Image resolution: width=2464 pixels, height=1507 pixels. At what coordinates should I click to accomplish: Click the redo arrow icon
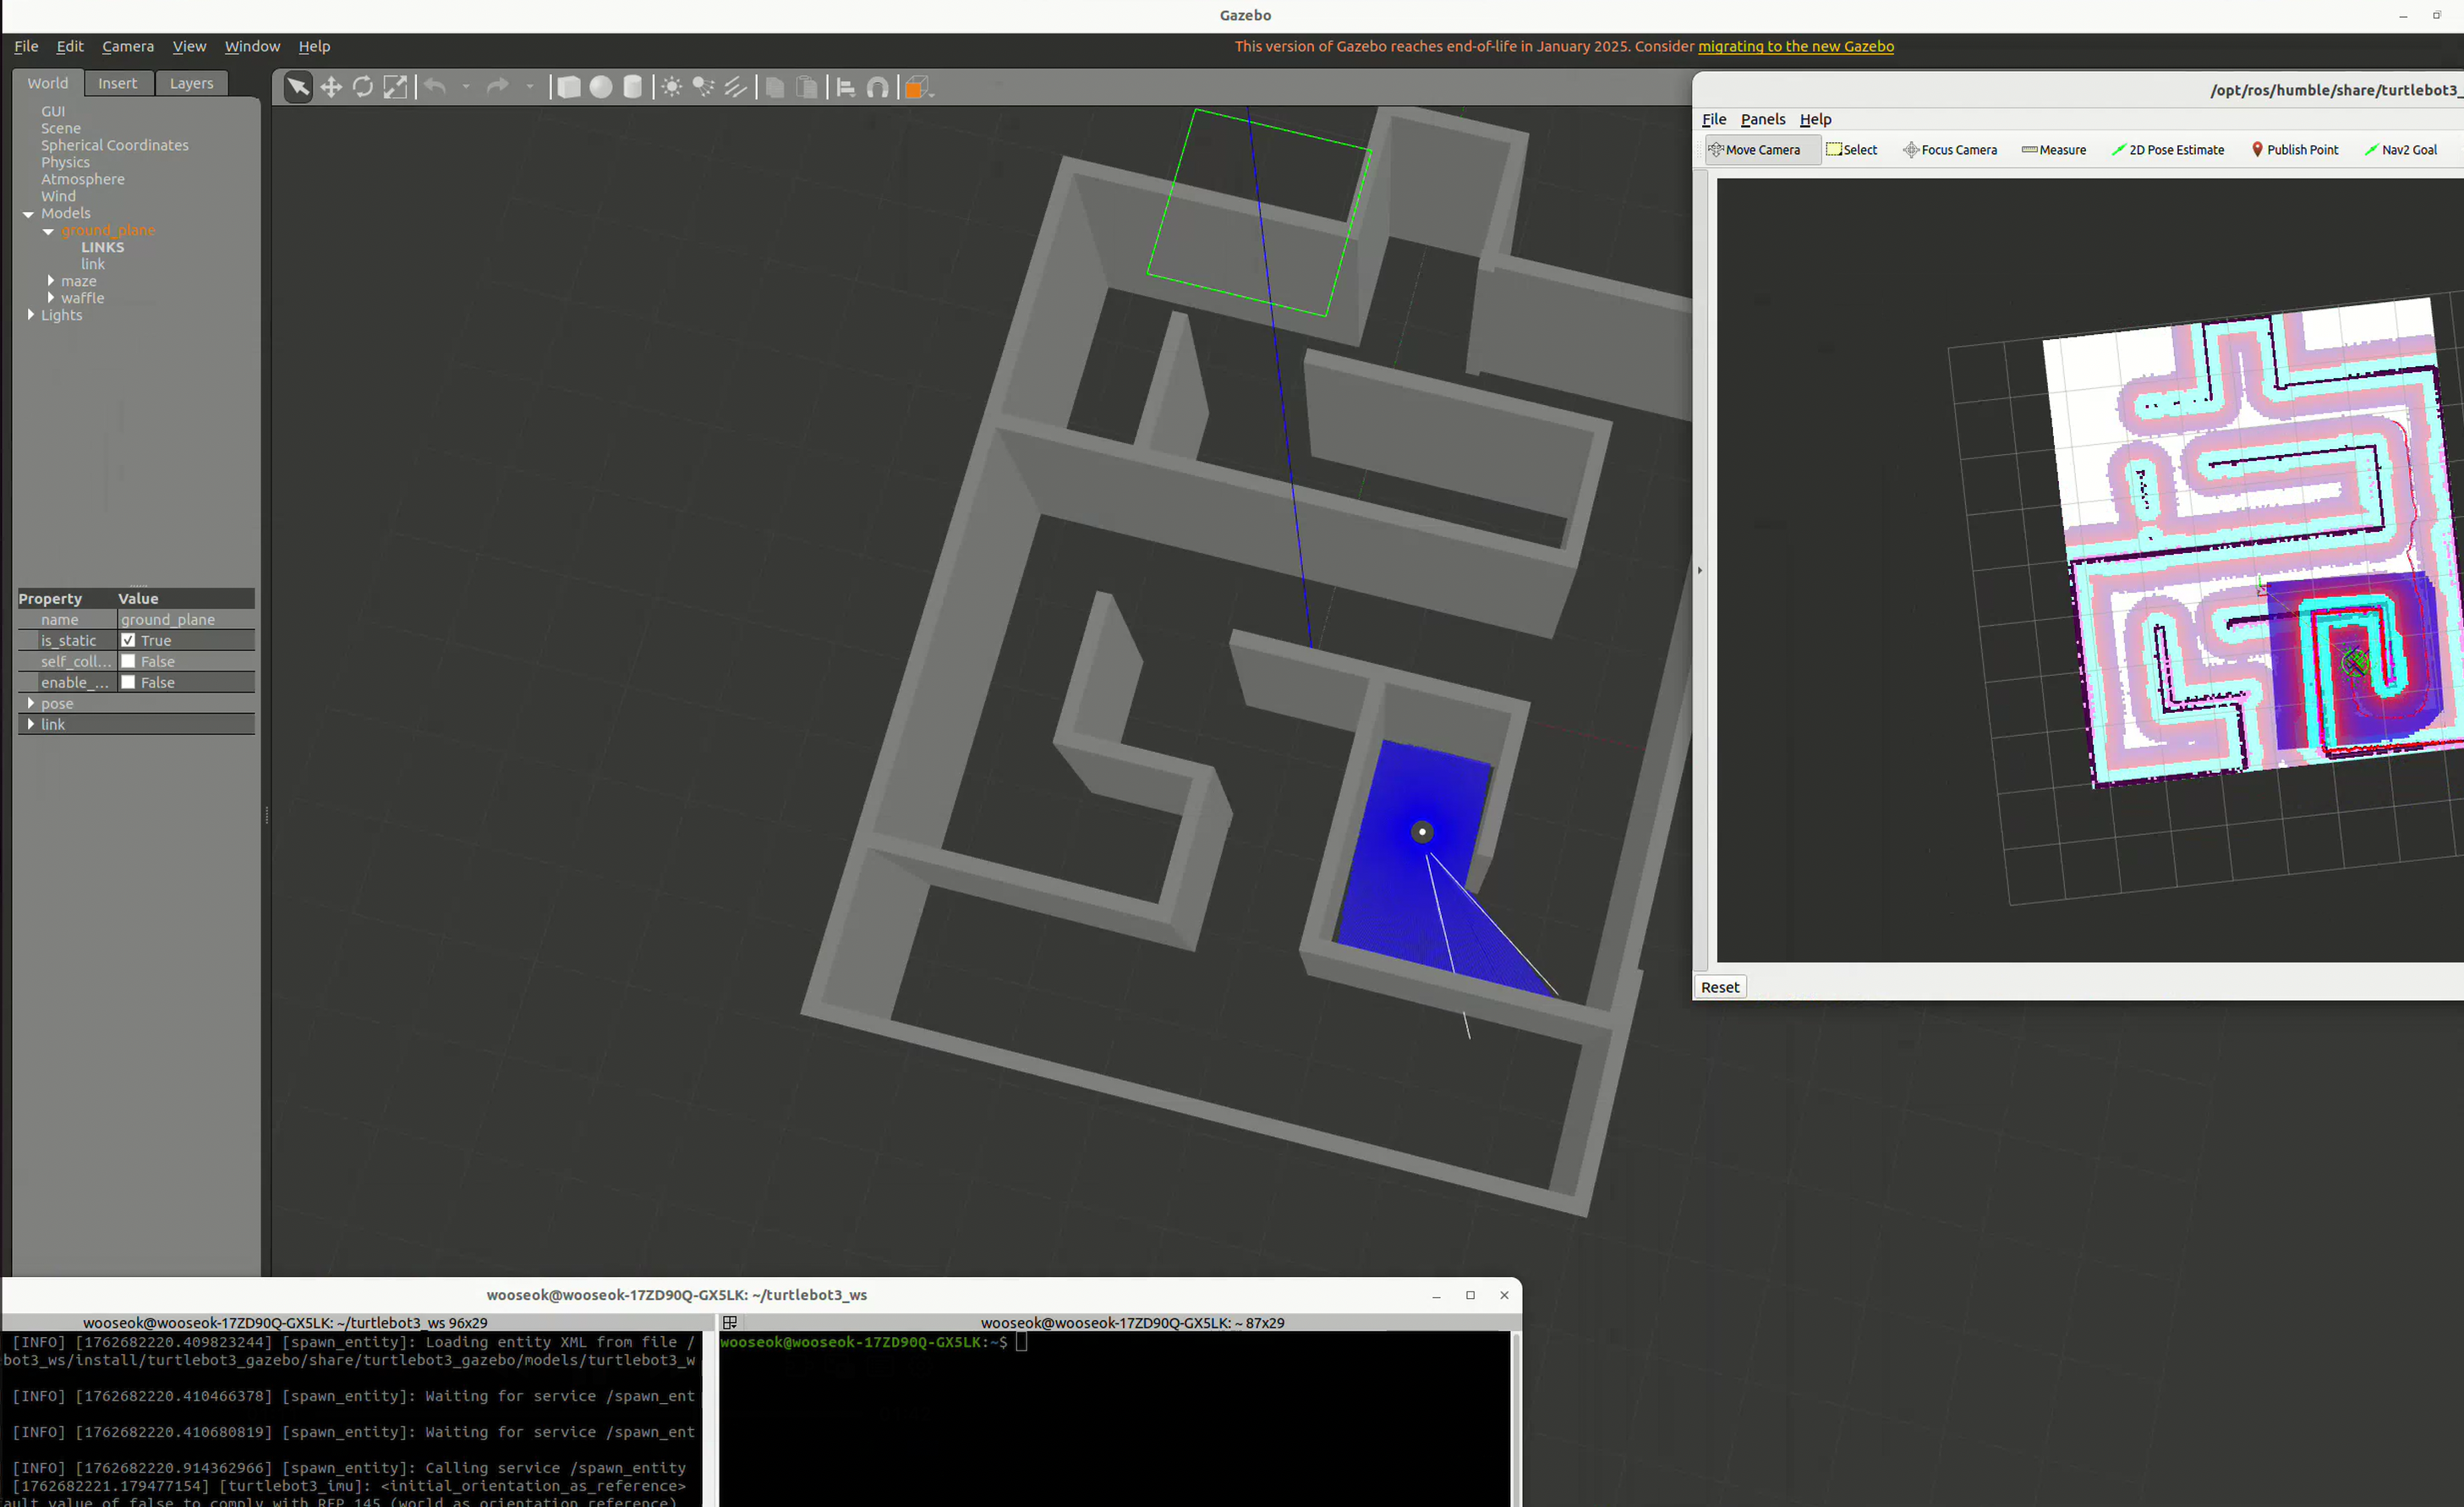[497, 87]
